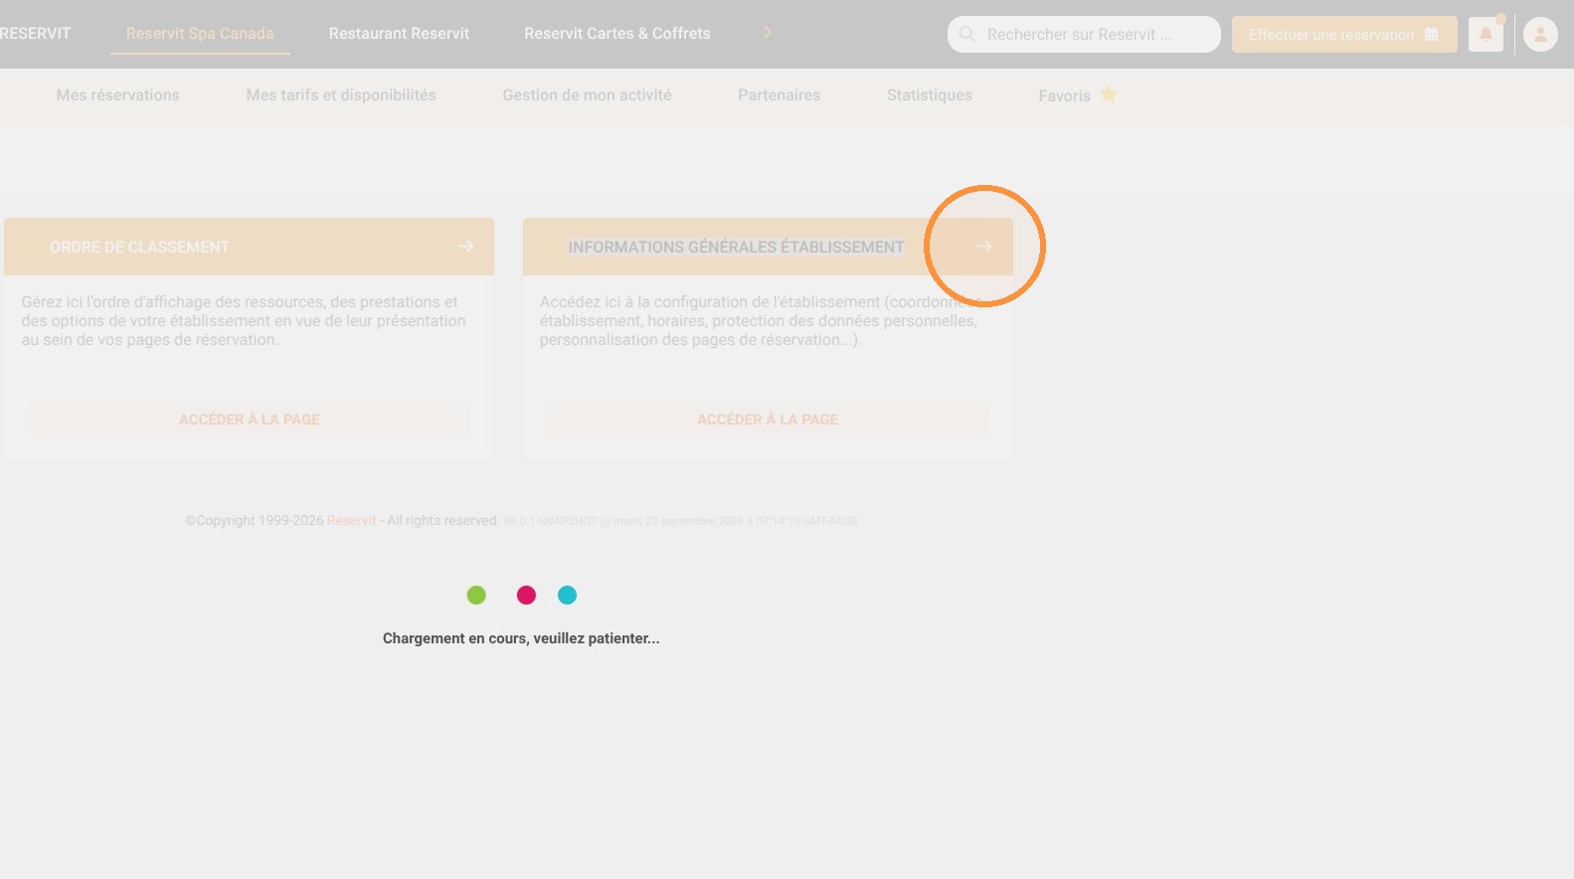
Task: Click the arrow on Informations générales établissement header
Action: pyautogui.click(x=983, y=246)
